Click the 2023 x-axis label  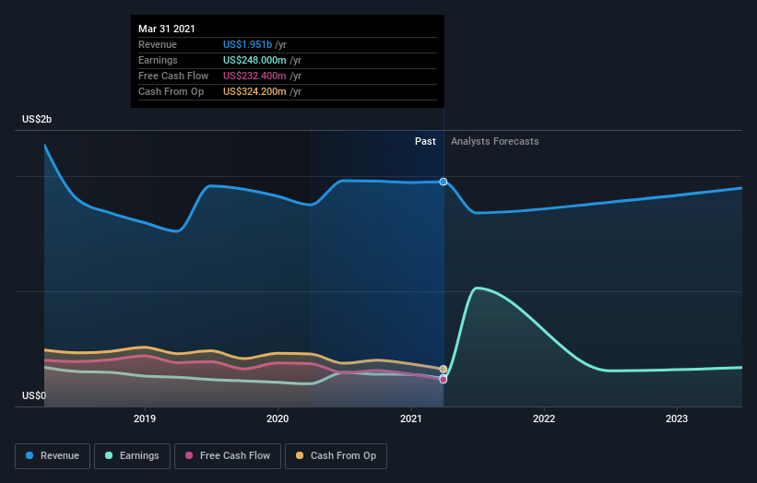point(677,418)
